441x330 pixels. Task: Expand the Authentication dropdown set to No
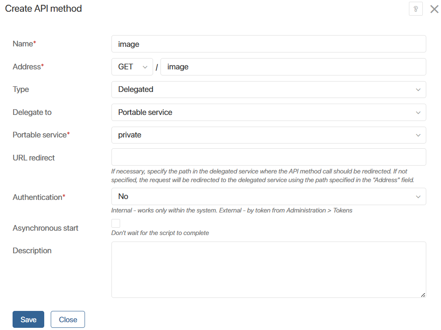[269, 196]
